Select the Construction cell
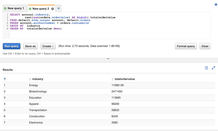The image size is (218, 131). [x=37, y=116]
